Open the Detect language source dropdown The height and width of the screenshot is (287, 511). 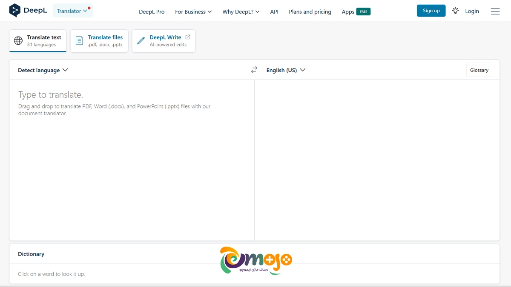(43, 70)
